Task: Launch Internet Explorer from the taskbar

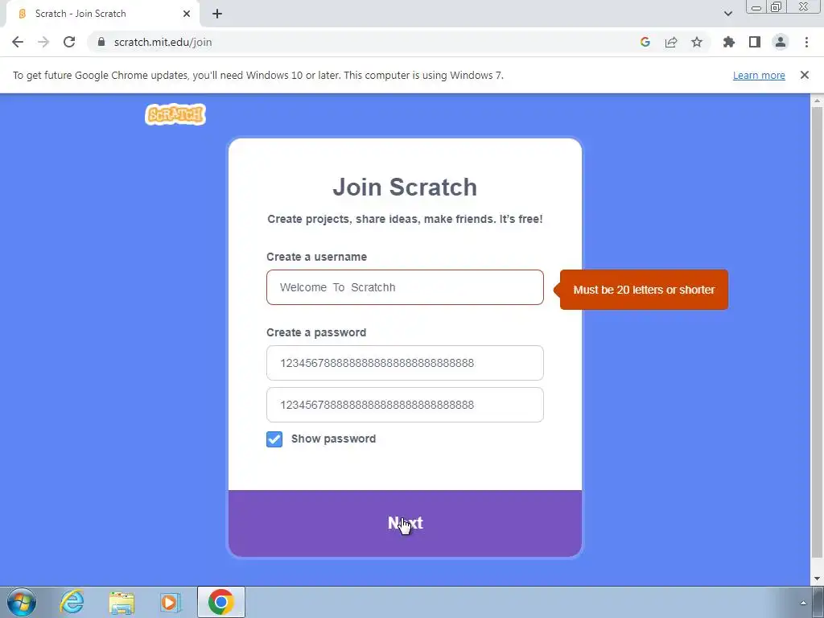Action: [72, 602]
